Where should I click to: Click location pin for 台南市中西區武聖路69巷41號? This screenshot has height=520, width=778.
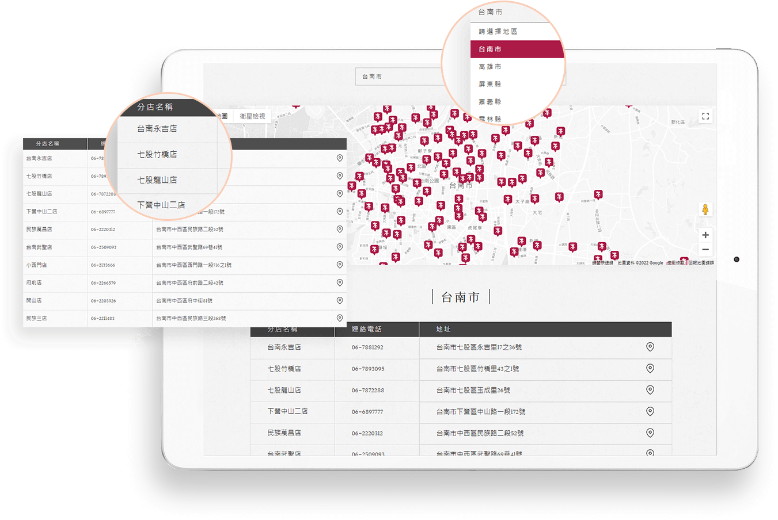(340, 247)
